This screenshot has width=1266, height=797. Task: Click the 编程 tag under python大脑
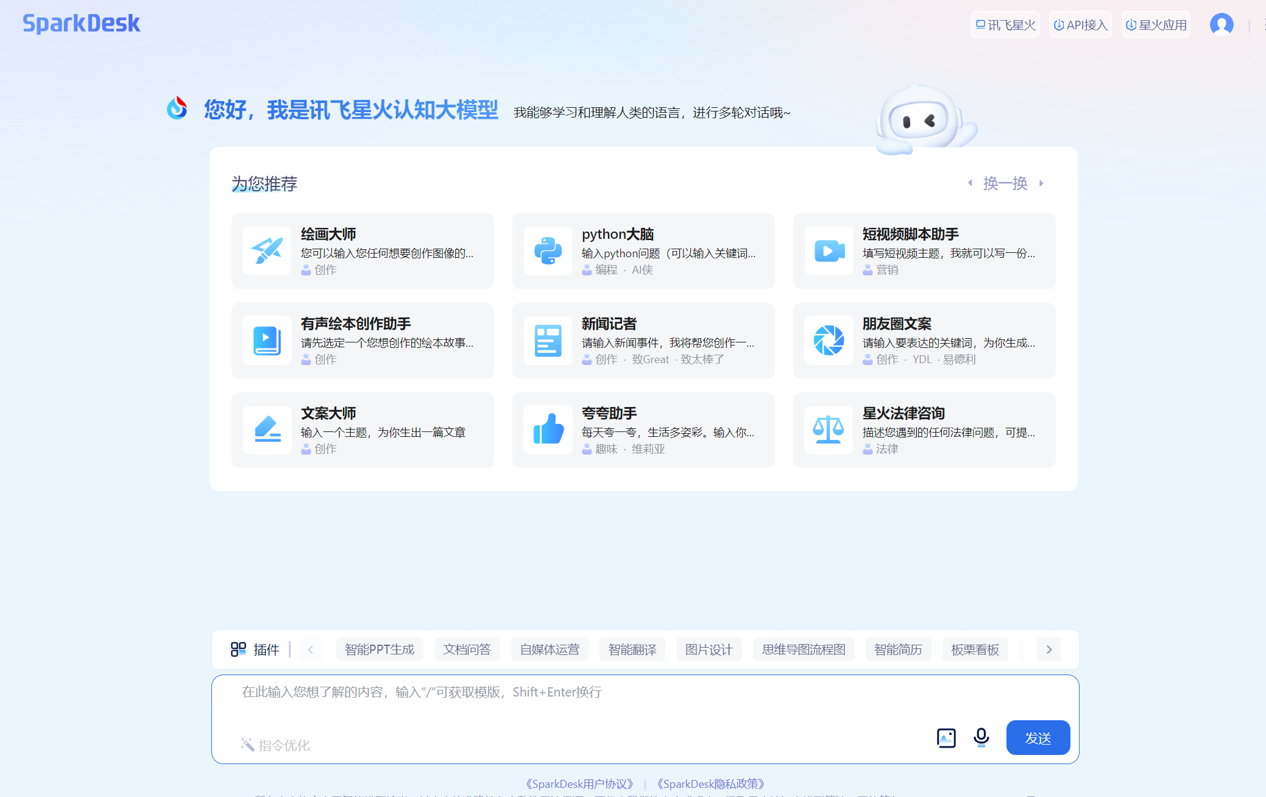click(606, 269)
